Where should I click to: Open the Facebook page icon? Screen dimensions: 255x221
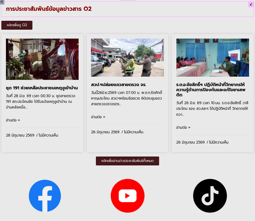45,196
